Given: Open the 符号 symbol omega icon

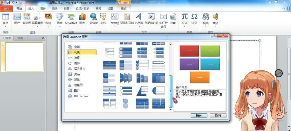Looking at the screenshot, I should coord(194,17).
